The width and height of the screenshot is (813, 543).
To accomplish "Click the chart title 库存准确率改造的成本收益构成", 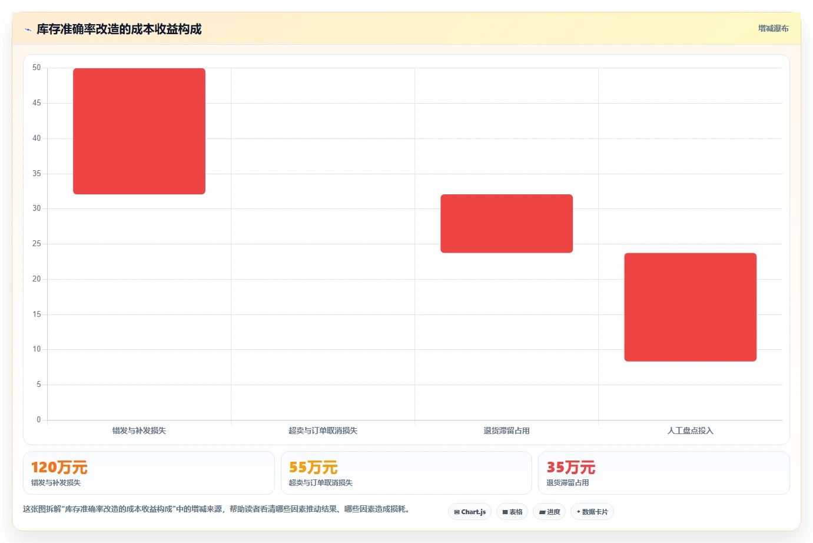I will coord(119,29).
